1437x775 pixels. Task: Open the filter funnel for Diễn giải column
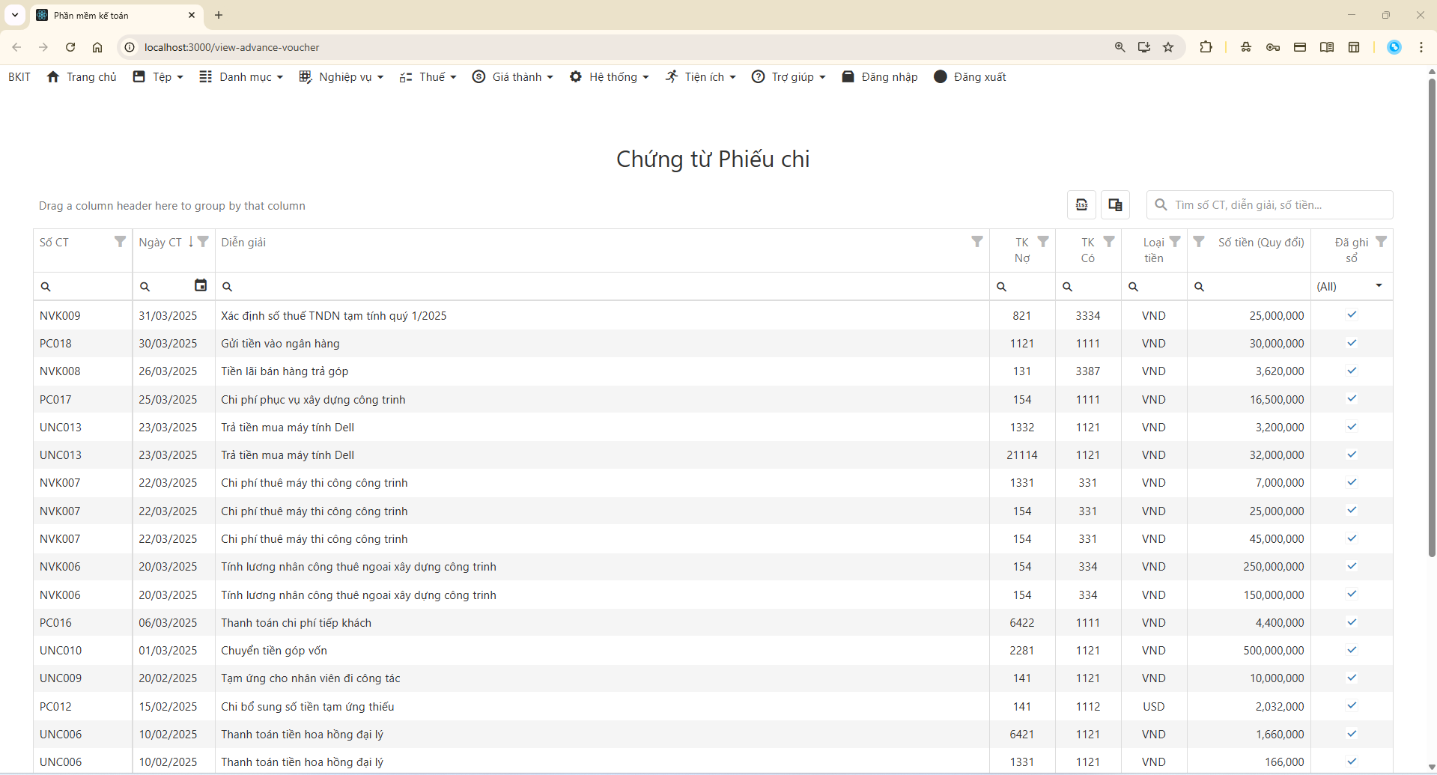(976, 242)
